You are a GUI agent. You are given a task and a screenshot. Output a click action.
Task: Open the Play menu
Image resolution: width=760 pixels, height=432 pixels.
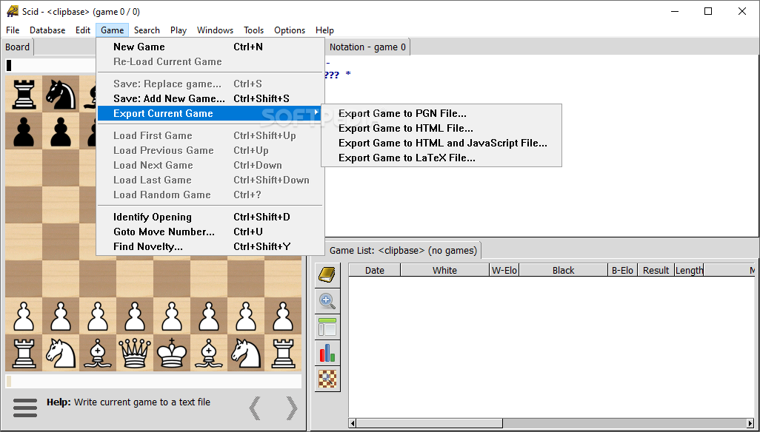(x=179, y=30)
